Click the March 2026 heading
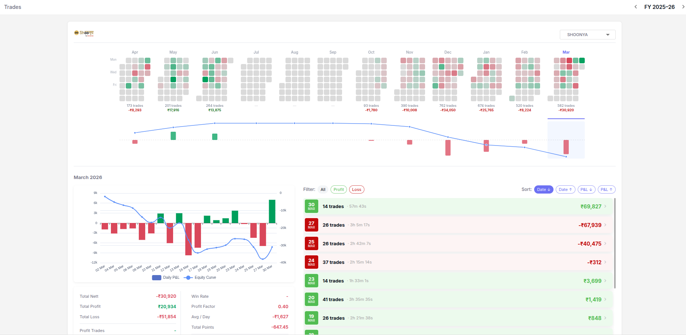The image size is (686, 335). (x=88, y=178)
